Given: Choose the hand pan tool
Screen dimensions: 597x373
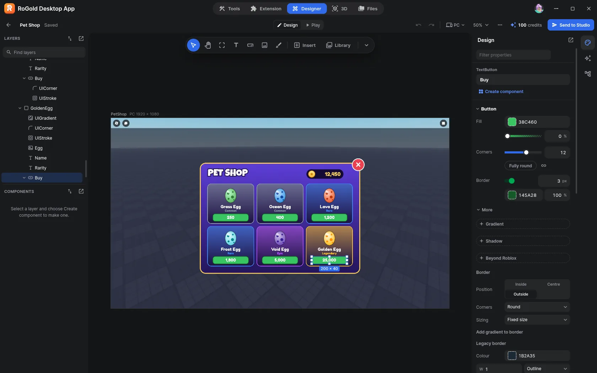Looking at the screenshot, I should [208, 45].
